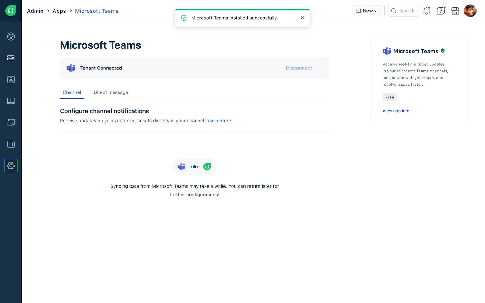Go to Apps breadcrumb
This screenshot has width=485, height=303.
[x=59, y=11]
